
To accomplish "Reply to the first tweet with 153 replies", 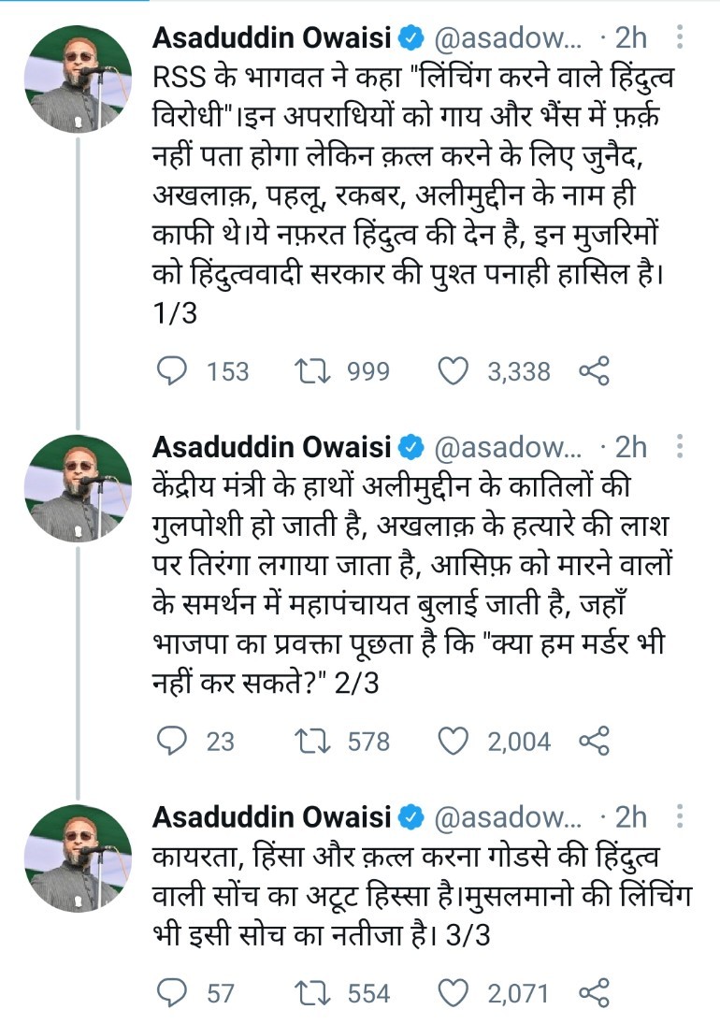I will click(170, 371).
